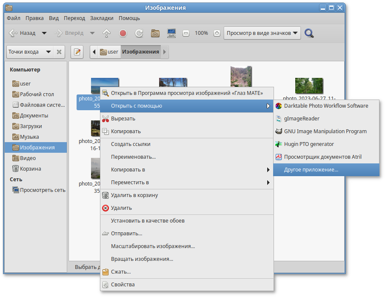Click the Stop loading red icon

point(123,33)
